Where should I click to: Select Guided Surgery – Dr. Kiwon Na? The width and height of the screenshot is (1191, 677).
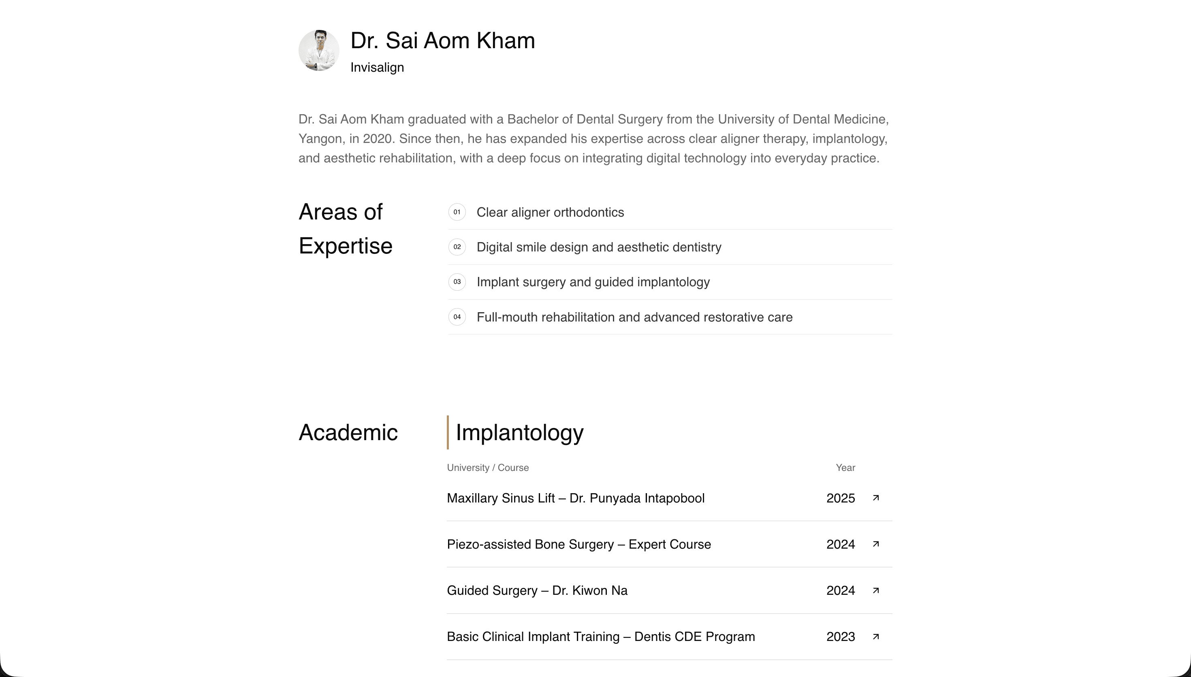[537, 590]
